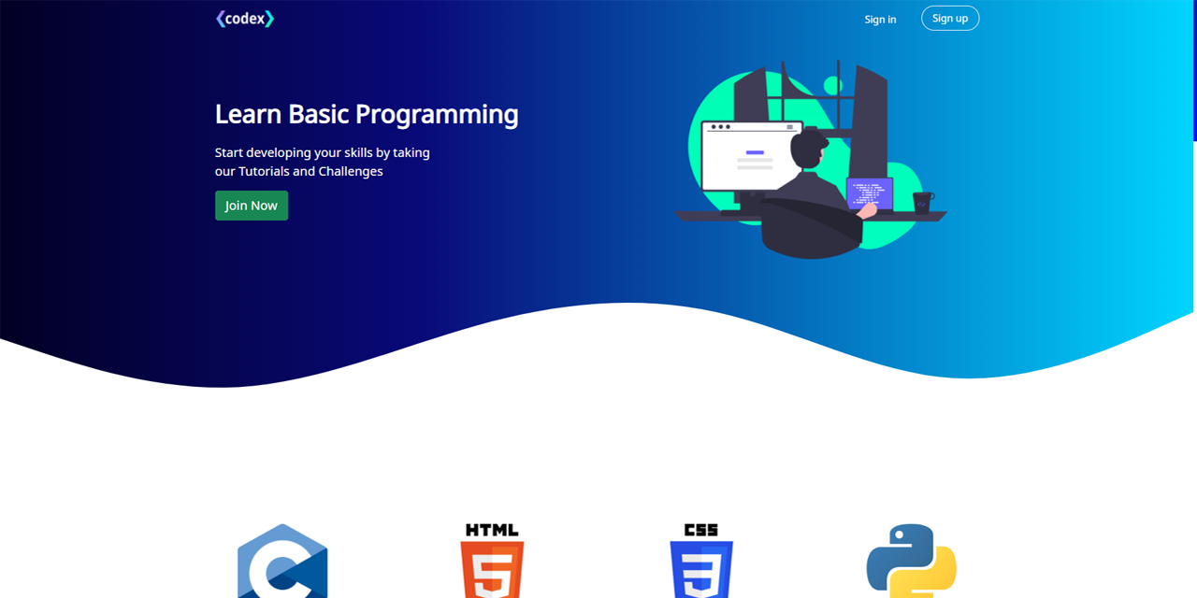Click the 'Start developing your skills' text

click(323, 162)
